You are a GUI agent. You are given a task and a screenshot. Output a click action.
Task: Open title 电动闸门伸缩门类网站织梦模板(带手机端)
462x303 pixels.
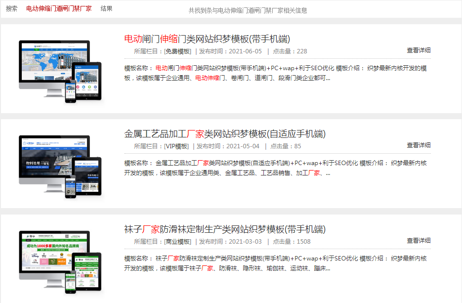[207, 39]
